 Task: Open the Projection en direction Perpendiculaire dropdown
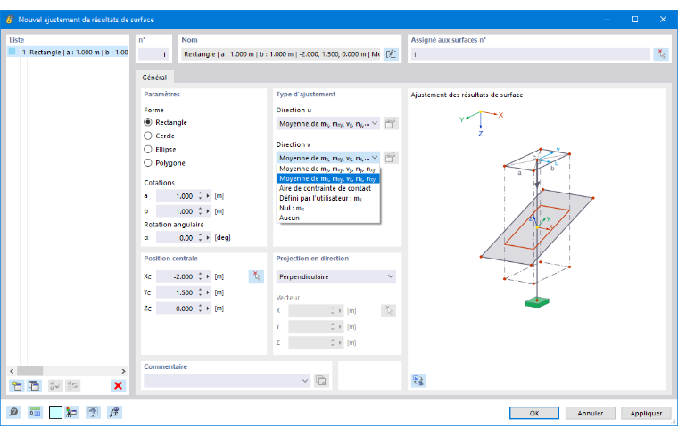click(336, 276)
